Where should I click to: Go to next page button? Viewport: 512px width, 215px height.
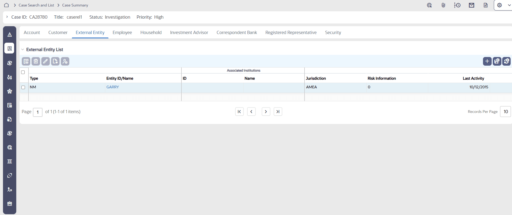[x=266, y=112]
